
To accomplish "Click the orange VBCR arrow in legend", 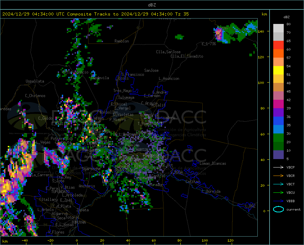I will click(x=278, y=176).
